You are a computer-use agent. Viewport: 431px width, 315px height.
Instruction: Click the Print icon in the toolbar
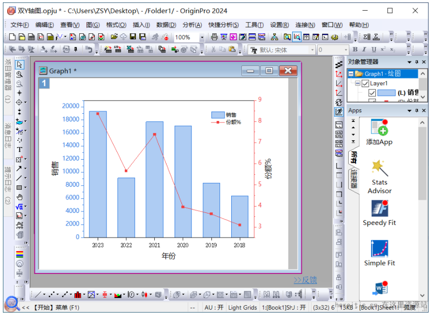tap(214, 37)
